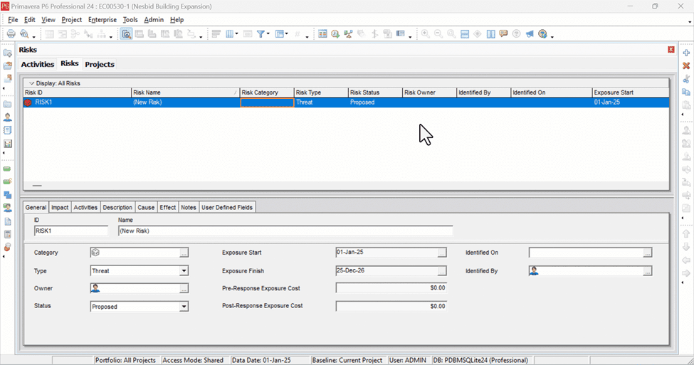Open the Resources person icon in left sidebar
This screenshot has width=694, height=365.
[8, 117]
